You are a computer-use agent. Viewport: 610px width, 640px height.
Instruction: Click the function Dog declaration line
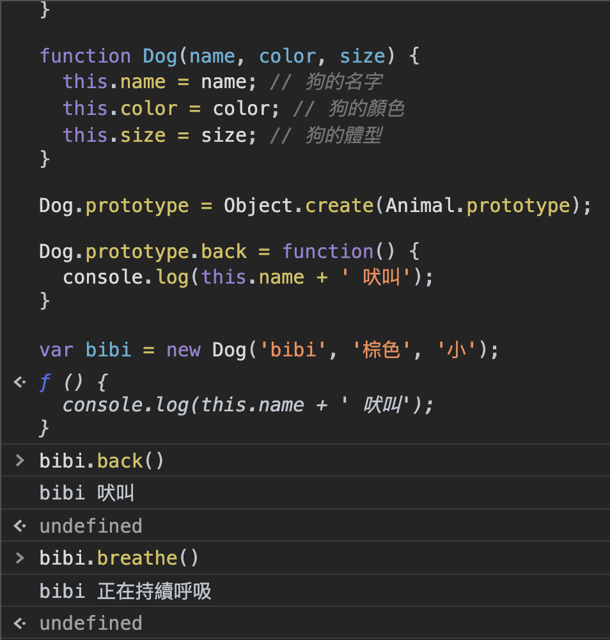click(229, 56)
